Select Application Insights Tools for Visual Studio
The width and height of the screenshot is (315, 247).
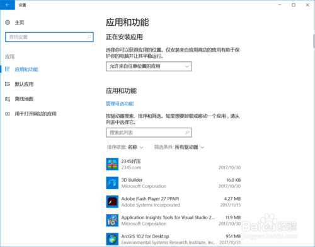[x=173, y=220]
